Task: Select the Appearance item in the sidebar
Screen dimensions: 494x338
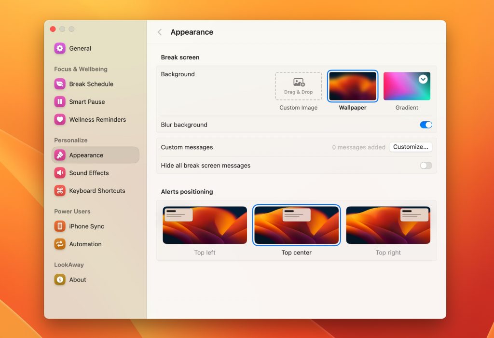Action: click(x=87, y=155)
